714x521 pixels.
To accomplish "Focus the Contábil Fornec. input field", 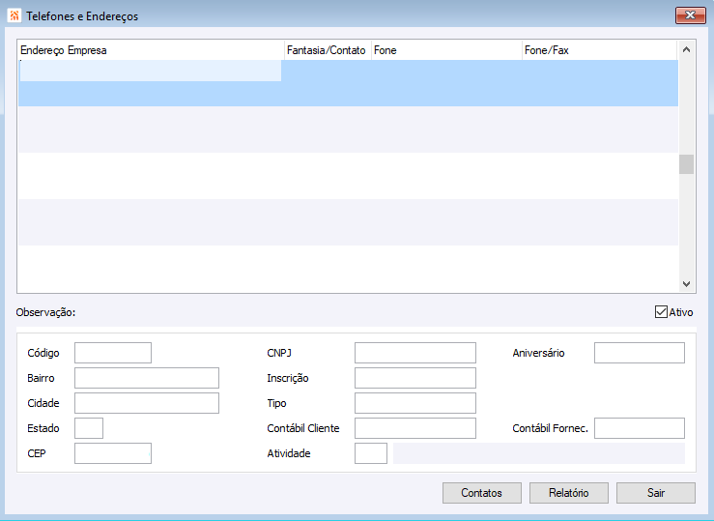I will click(640, 428).
